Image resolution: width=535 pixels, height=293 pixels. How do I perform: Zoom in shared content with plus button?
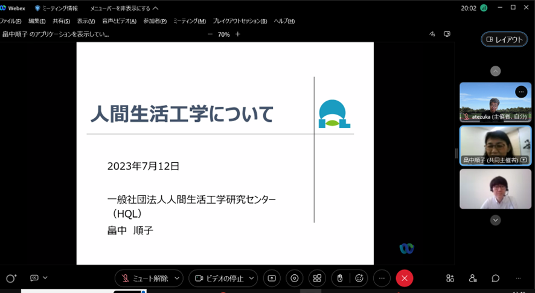(238, 34)
